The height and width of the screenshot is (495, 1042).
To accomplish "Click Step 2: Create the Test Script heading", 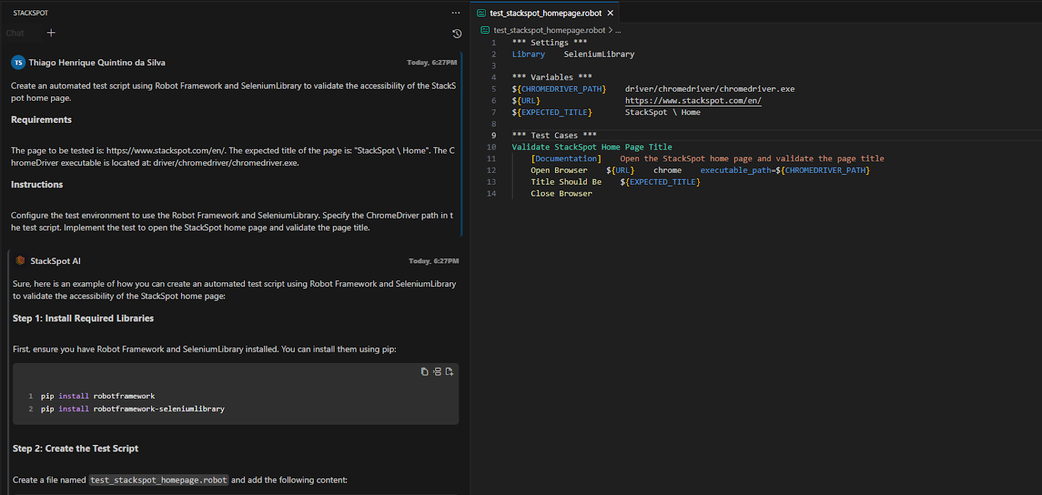I will coord(76,448).
